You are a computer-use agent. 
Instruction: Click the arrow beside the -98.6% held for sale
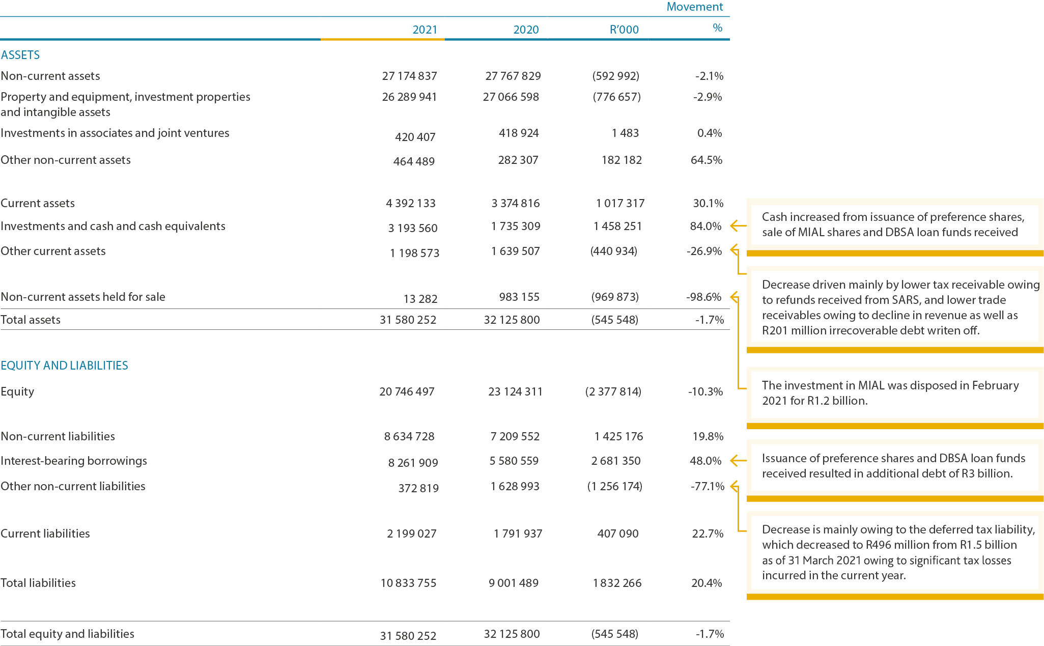[x=735, y=296]
